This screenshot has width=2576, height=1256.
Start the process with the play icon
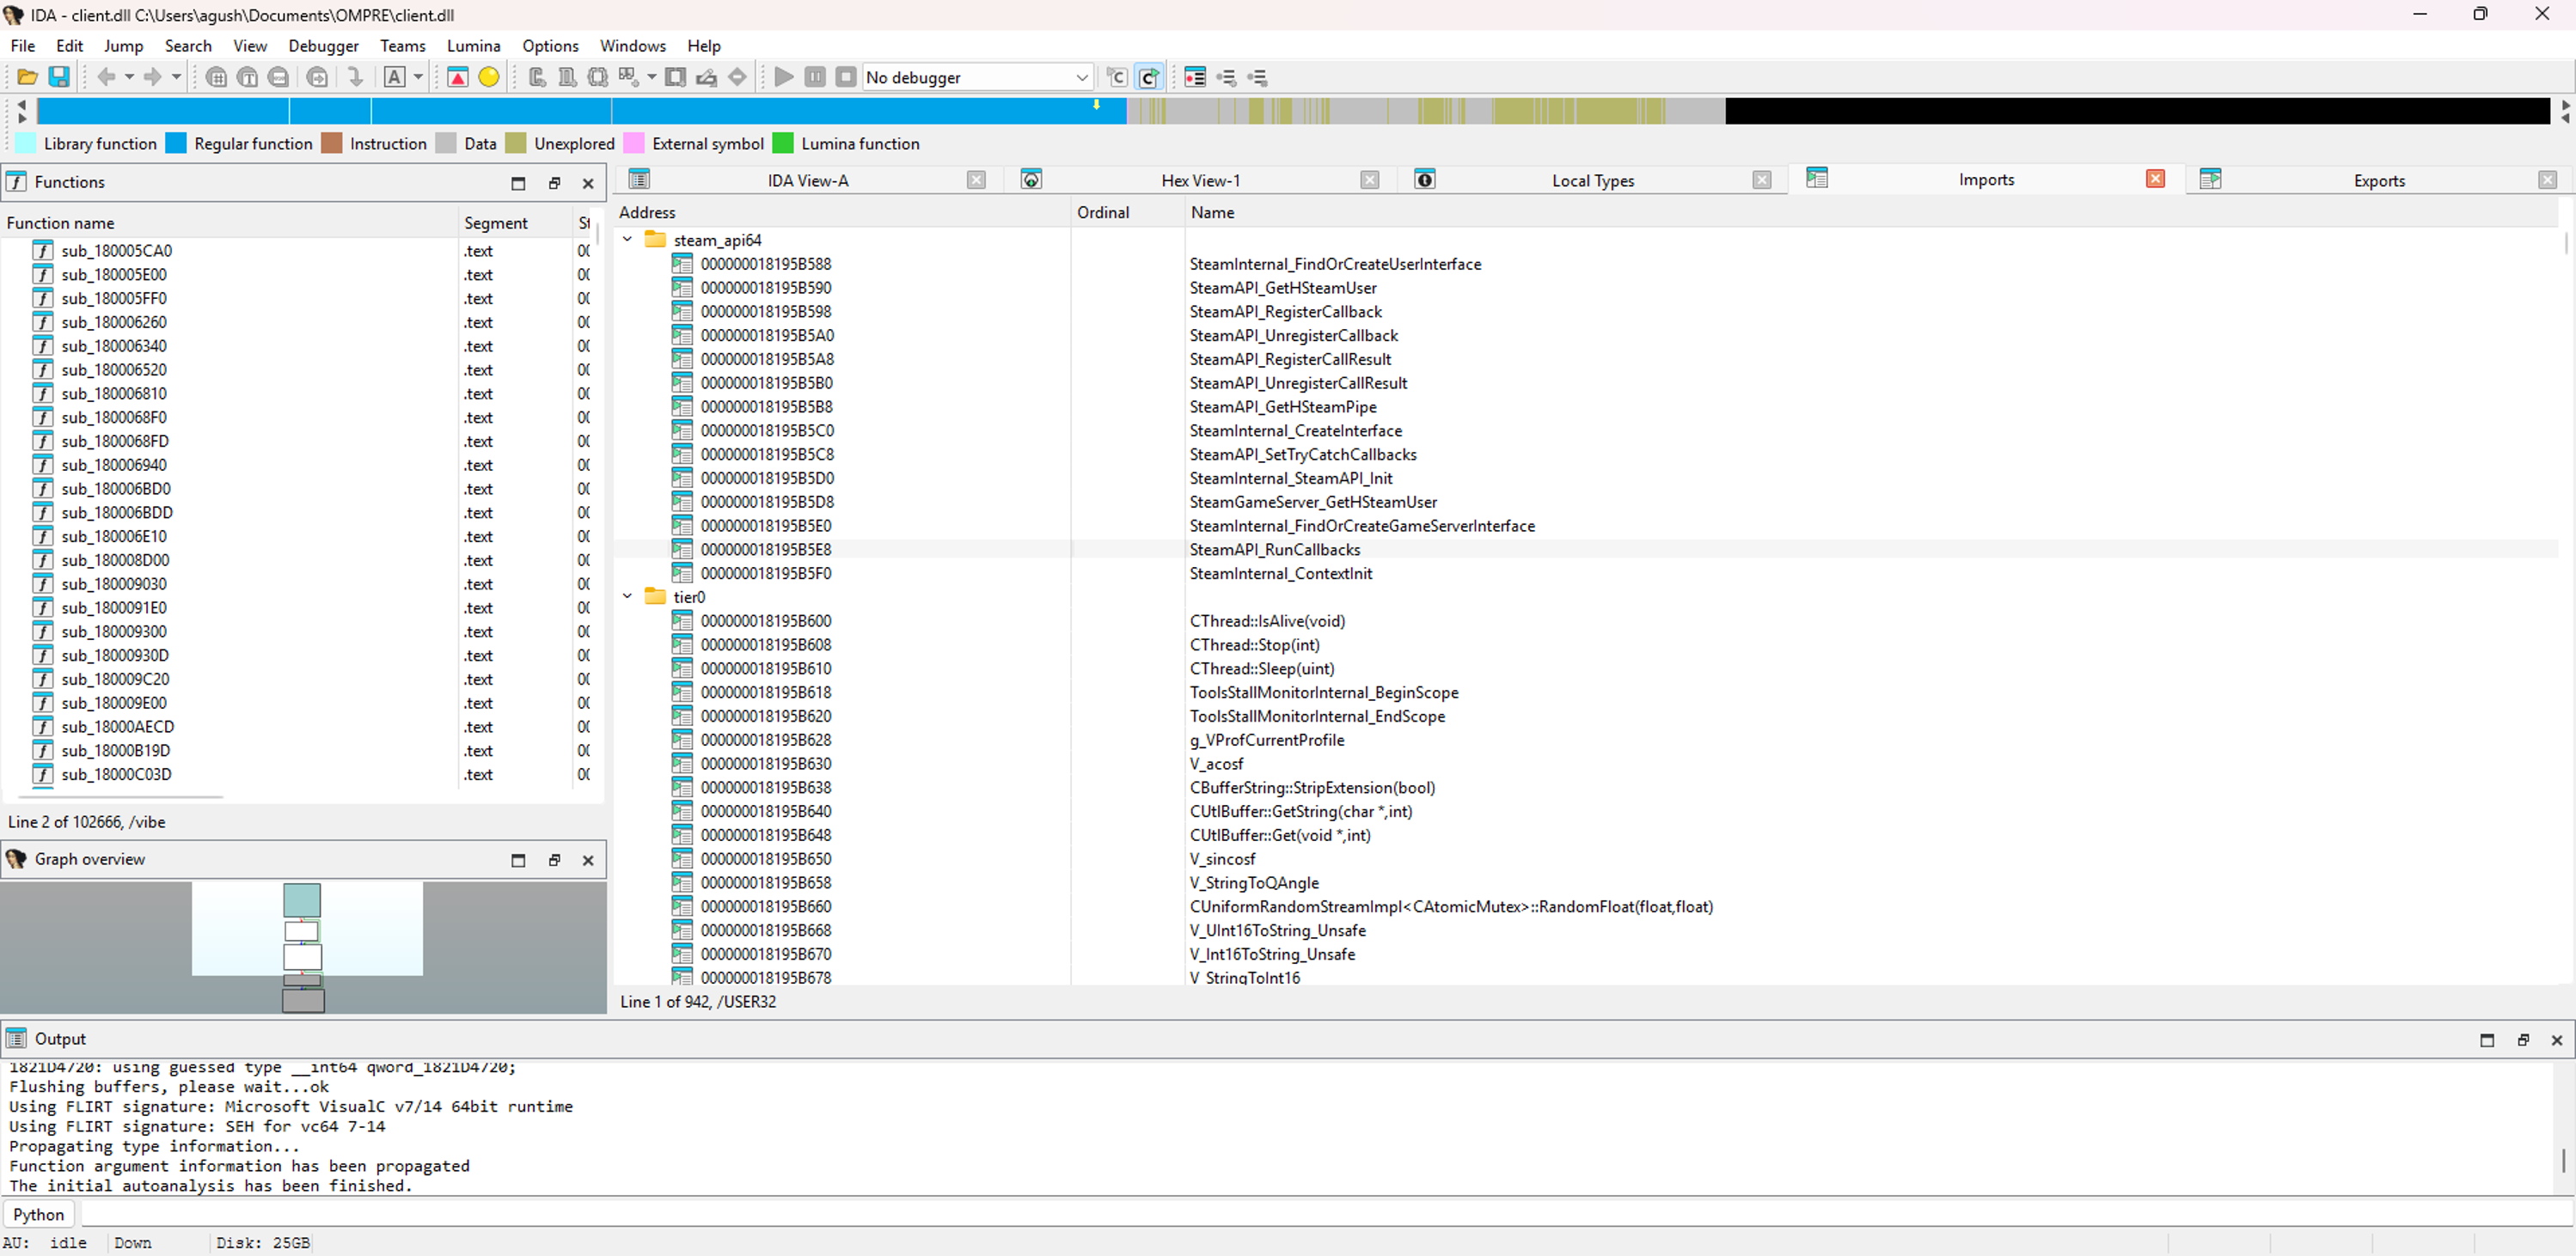785,77
